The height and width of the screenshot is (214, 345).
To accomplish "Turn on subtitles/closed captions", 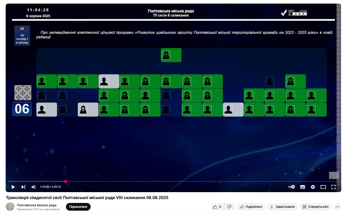I will [303, 187].
